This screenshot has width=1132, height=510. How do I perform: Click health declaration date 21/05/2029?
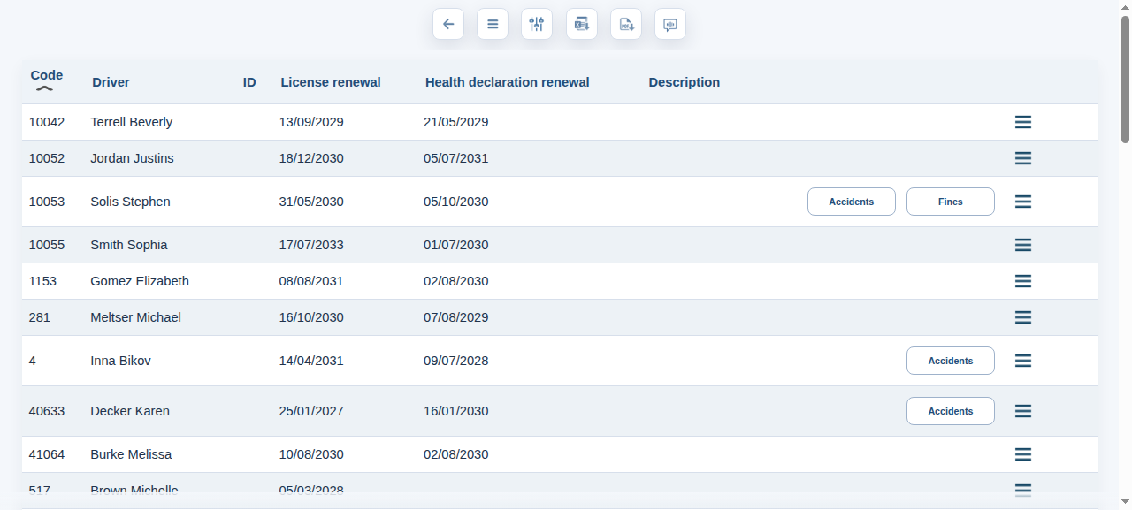[456, 122]
